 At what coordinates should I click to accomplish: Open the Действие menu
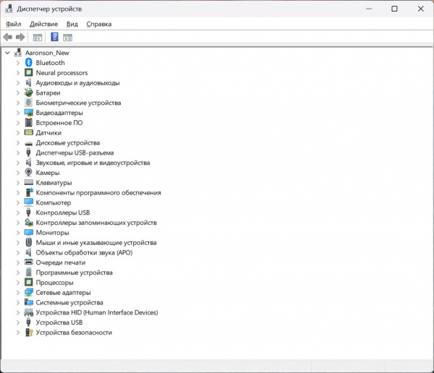[x=43, y=24]
